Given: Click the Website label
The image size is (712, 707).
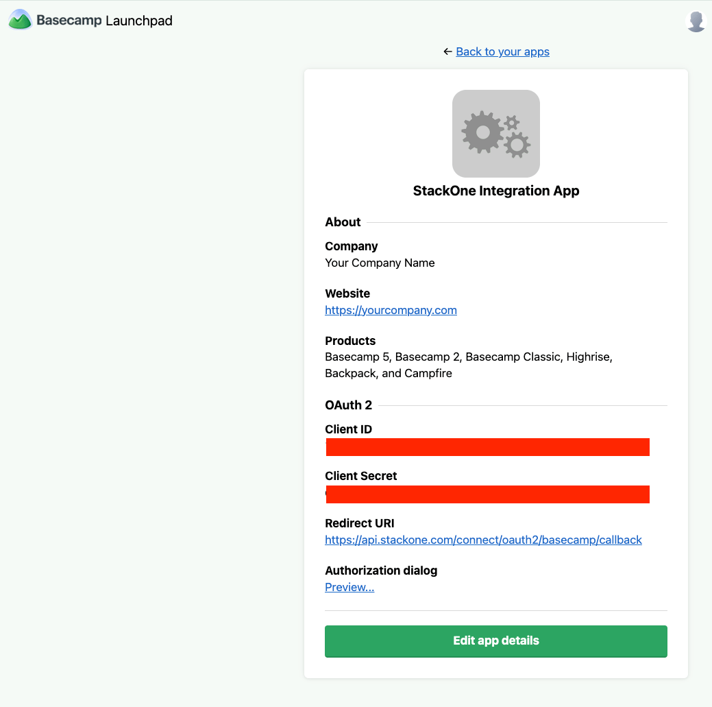Looking at the screenshot, I should point(347,293).
